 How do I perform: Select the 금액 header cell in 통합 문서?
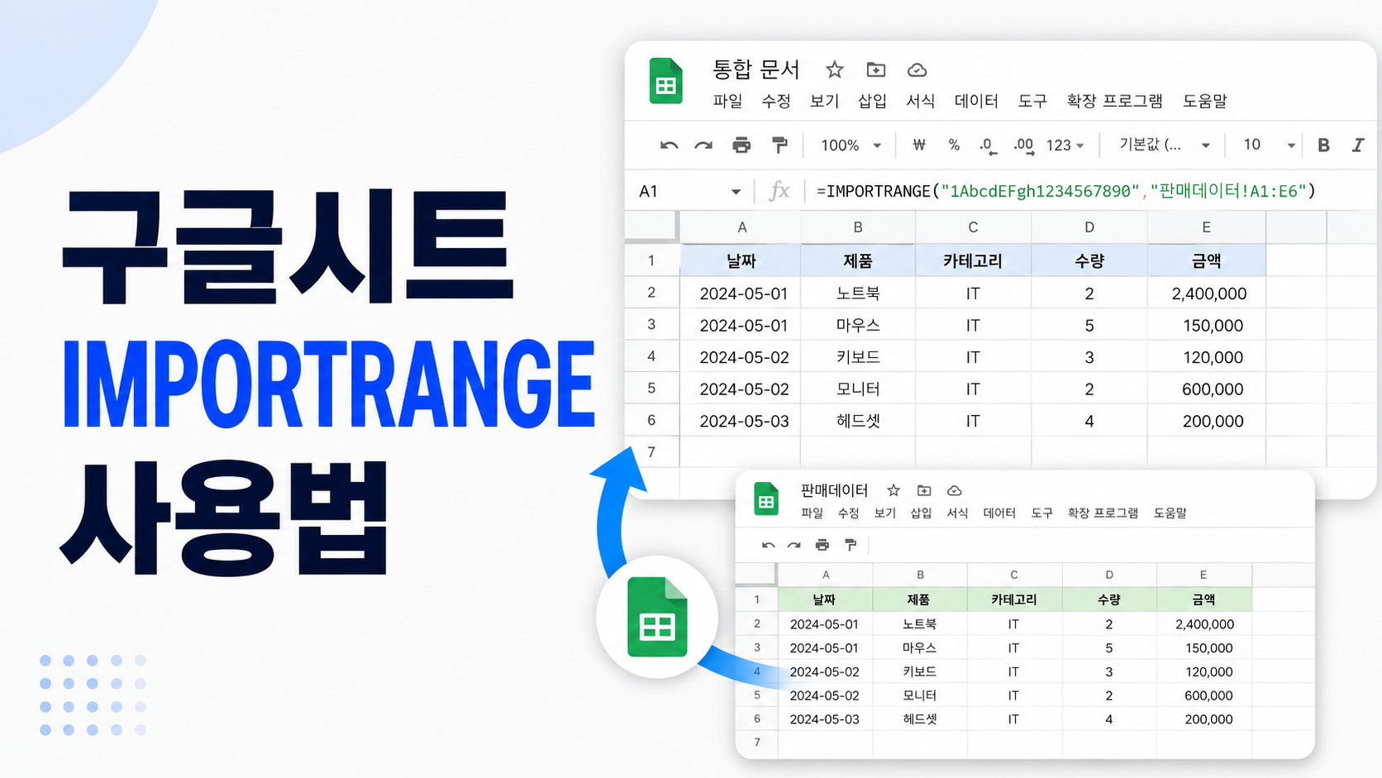[1206, 260]
